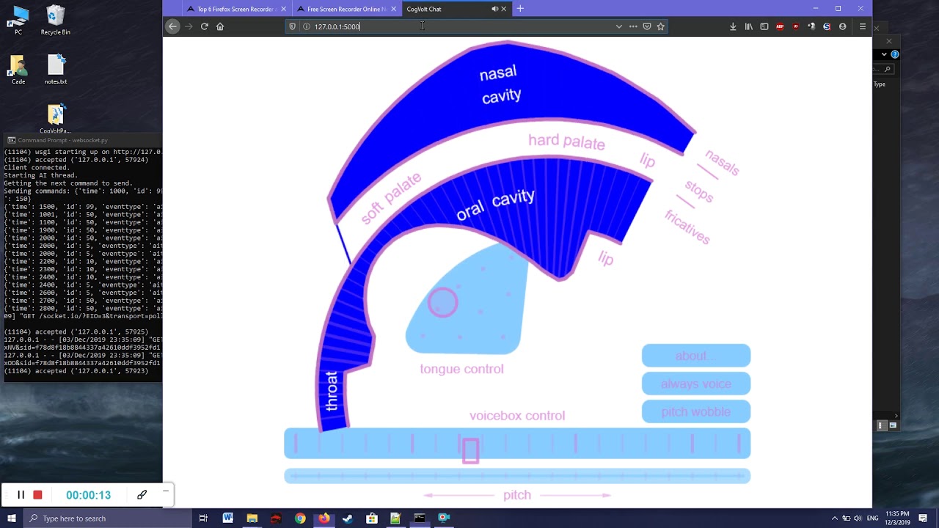Bookmark this page with star icon
This screenshot has width=939, height=528.
tap(660, 26)
